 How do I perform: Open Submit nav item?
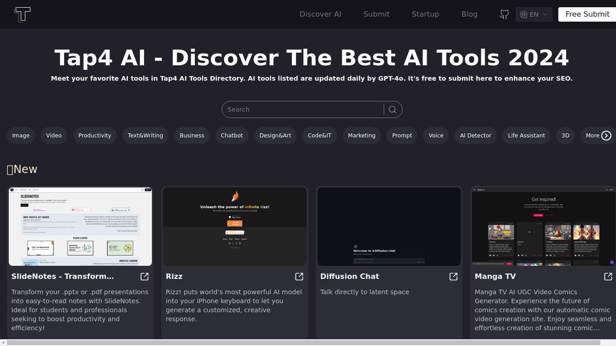pyautogui.click(x=376, y=14)
